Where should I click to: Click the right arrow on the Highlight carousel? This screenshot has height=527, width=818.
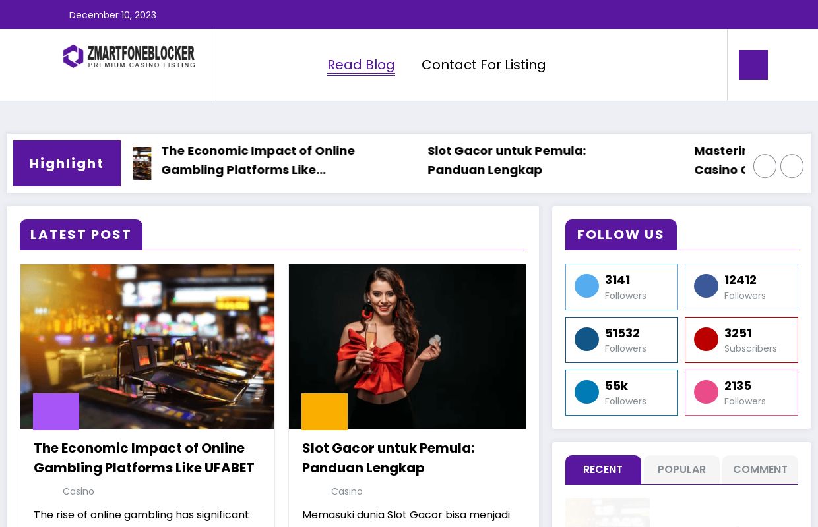(792, 166)
